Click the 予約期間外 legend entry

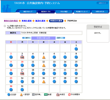tap(74, 94)
